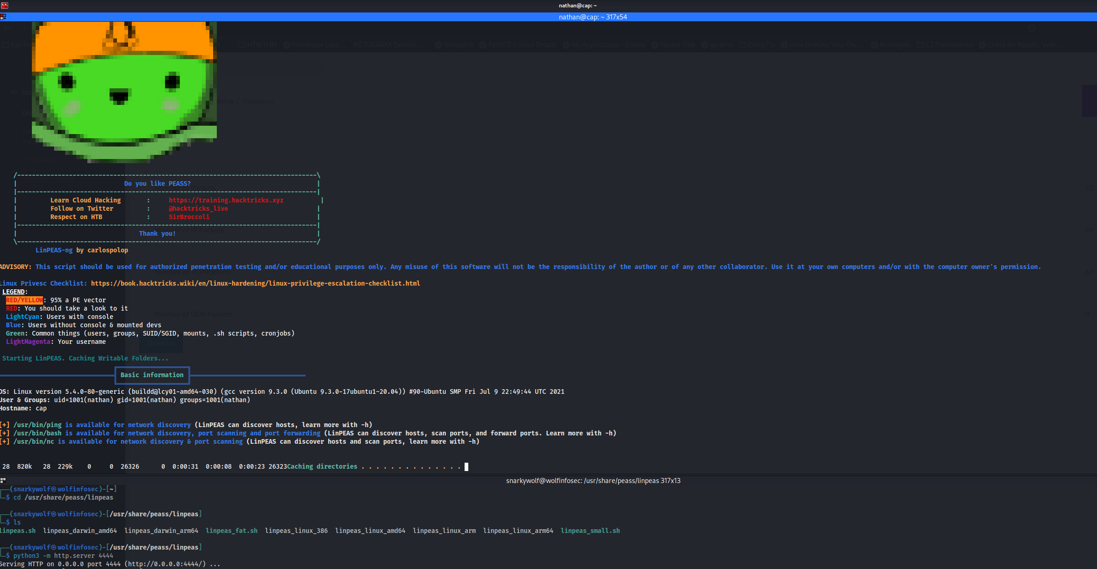
Task: Click the linpeas_linux_arm file name
Action: 444,531
